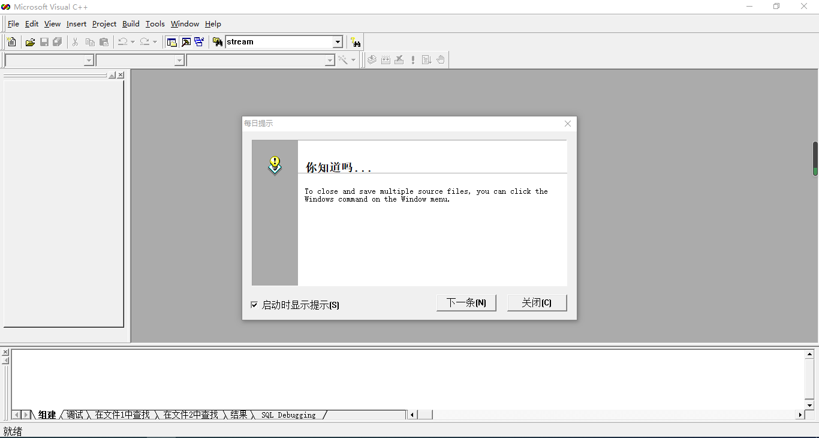Close the workspace panel with its X
This screenshot has height=438, width=819.
tap(121, 75)
